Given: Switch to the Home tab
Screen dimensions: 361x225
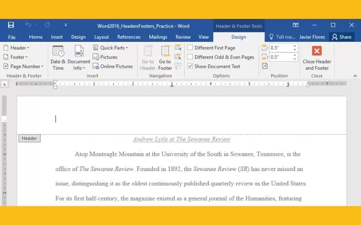Looking at the screenshot, I should click(36, 37).
